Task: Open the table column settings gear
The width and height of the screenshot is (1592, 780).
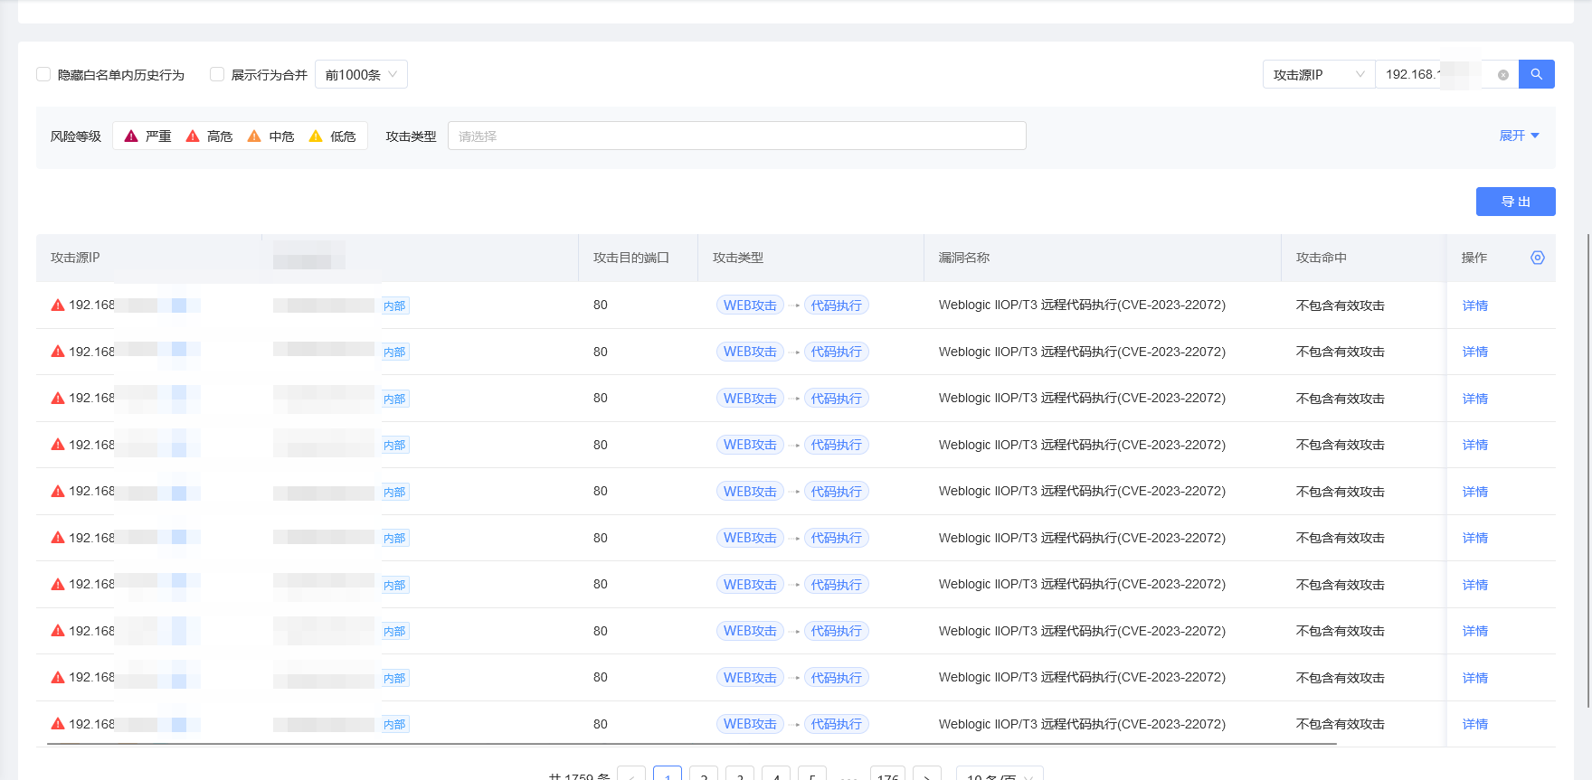Action: (1538, 258)
